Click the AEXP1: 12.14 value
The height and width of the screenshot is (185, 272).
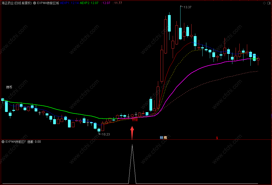coord(69,3)
